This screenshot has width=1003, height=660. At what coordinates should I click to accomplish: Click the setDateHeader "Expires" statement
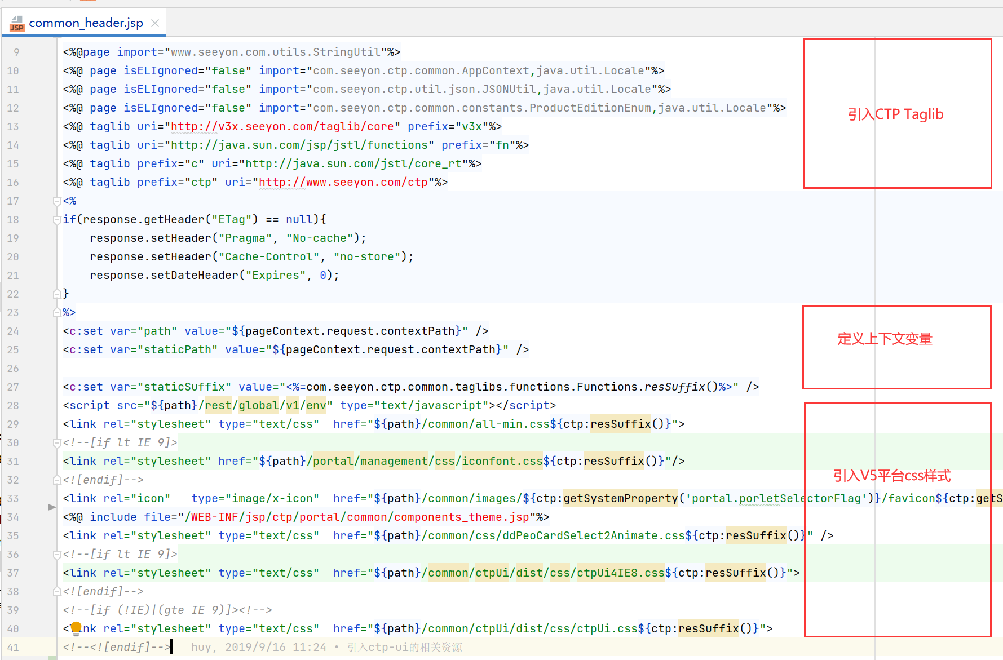click(x=214, y=276)
